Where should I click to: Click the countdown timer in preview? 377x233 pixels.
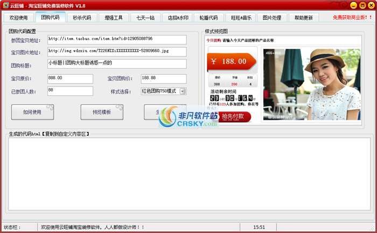(x=232, y=98)
